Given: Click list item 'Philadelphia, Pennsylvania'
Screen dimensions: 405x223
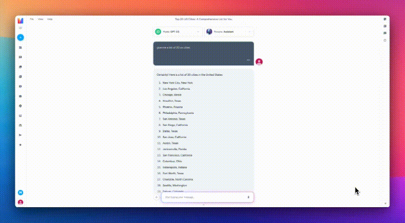Looking at the screenshot, I should [178, 113].
